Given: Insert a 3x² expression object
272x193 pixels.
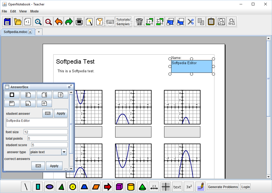Looking at the screenshot, I should click(189, 187).
